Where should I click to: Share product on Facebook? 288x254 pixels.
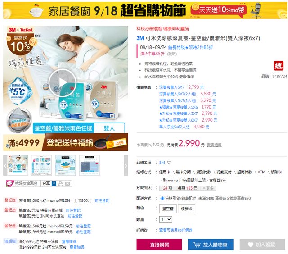(54, 184)
